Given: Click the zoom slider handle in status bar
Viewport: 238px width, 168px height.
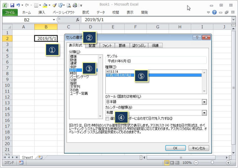Looking at the screenshot, I should pyautogui.click(x=212, y=163).
